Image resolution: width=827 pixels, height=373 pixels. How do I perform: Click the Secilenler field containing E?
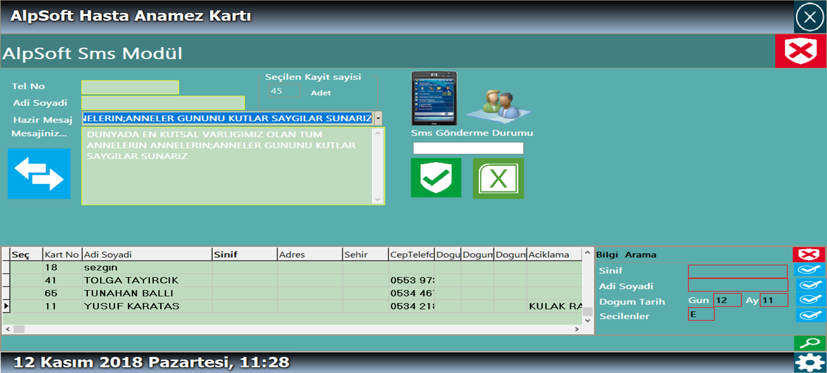pos(701,314)
